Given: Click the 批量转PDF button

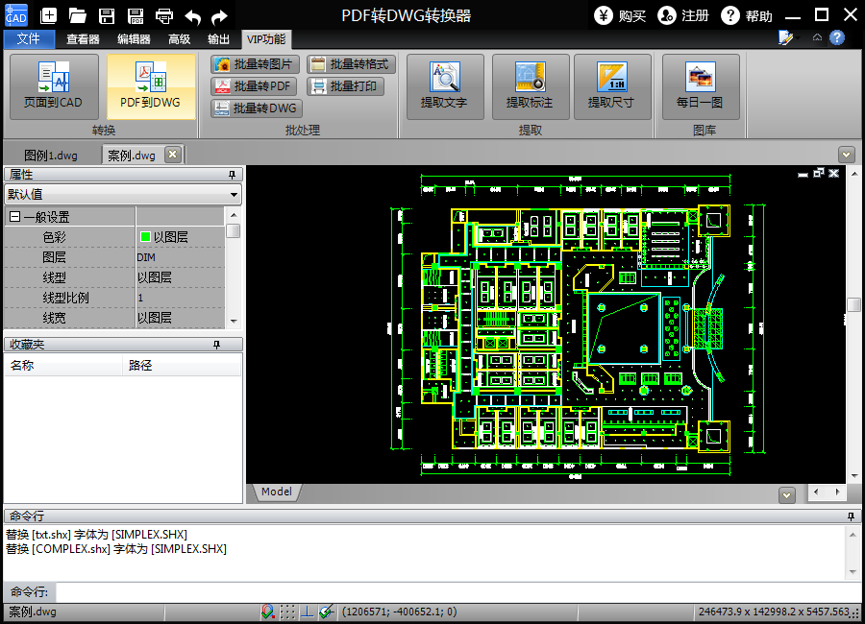Looking at the screenshot, I should click(254, 86).
